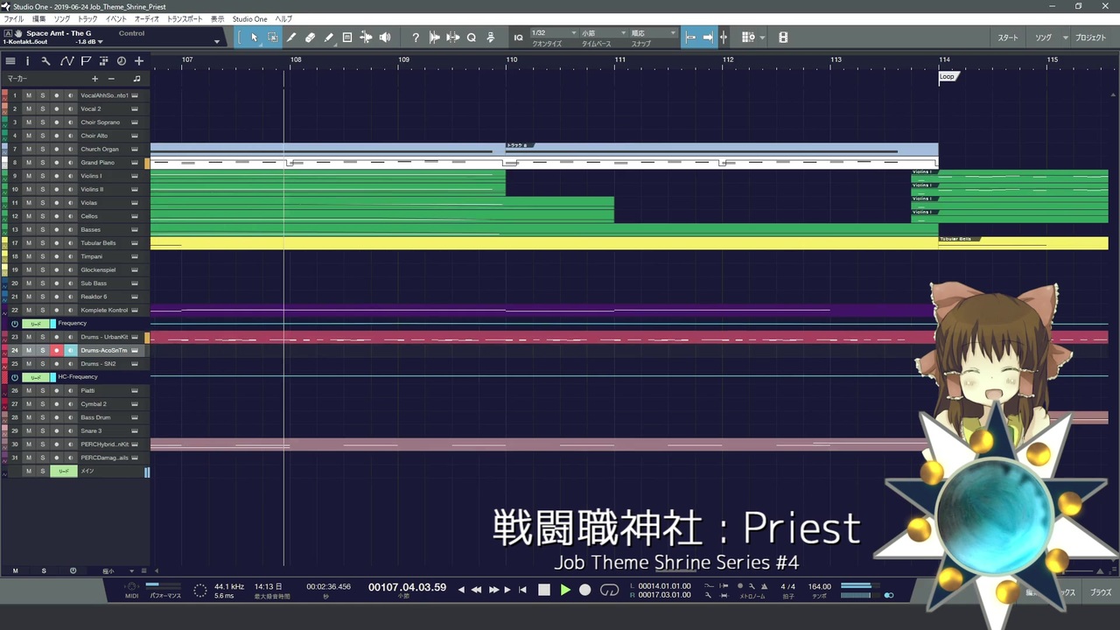Mute the Church Organ track
Viewport: 1120px width, 630px height.
28,149
